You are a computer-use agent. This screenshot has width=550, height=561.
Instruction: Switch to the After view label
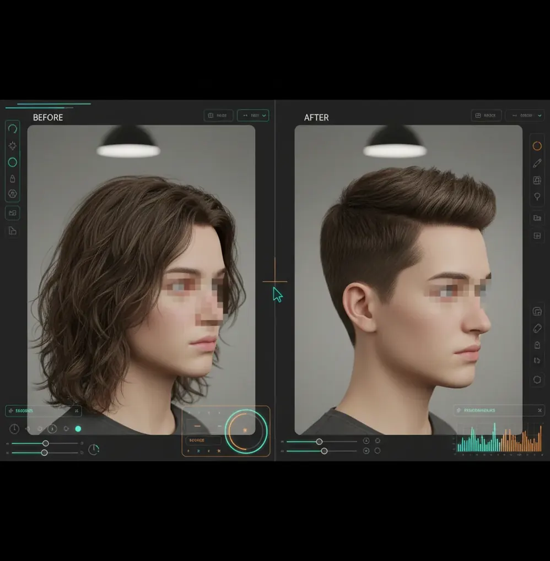317,117
